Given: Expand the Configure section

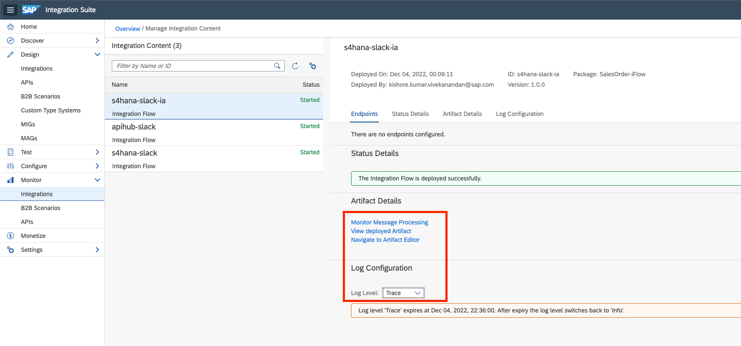Looking at the screenshot, I should pos(97,166).
